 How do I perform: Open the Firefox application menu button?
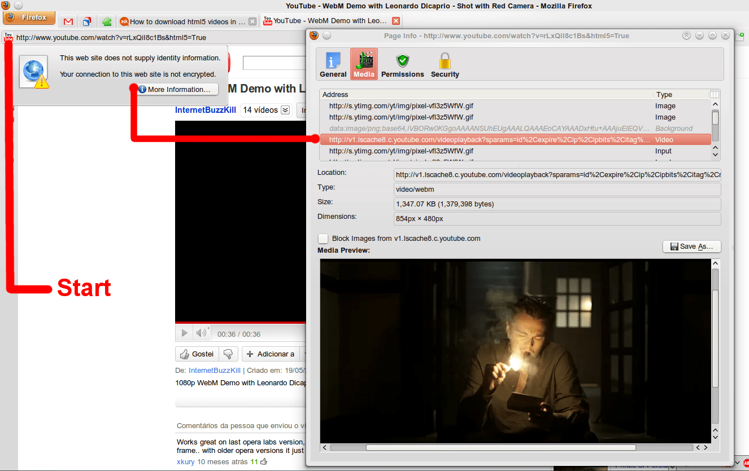30,18
